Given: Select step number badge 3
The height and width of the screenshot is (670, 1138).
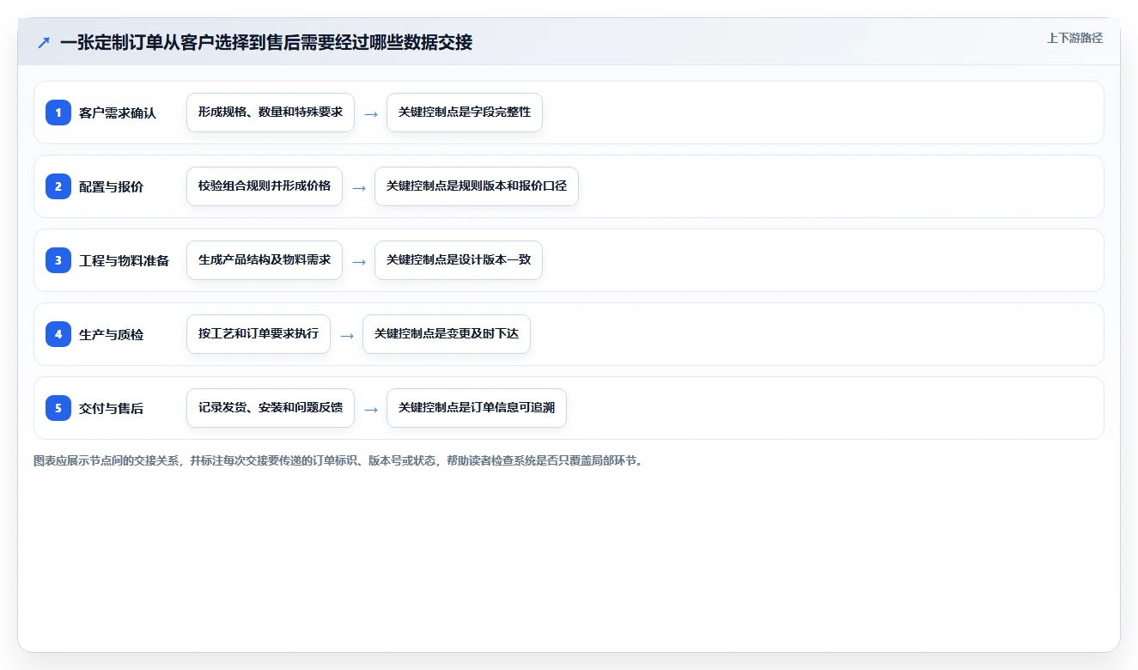Looking at the screenshot, I should [58, 260].
